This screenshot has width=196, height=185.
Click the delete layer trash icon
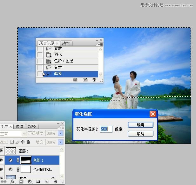pos(55,181)
